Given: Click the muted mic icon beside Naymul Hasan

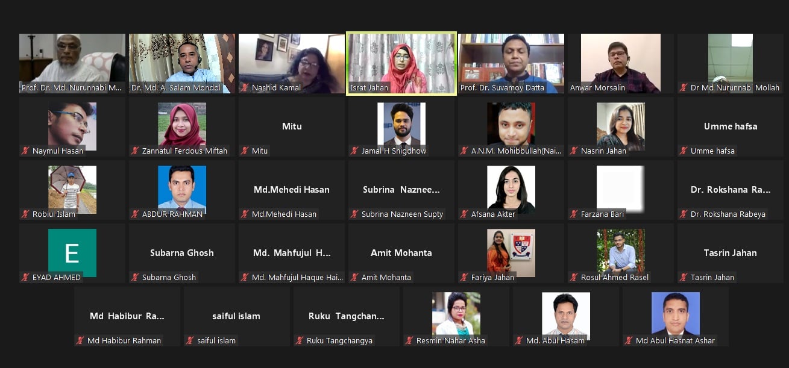Looking at the screenshot, I should pos(25,151).
